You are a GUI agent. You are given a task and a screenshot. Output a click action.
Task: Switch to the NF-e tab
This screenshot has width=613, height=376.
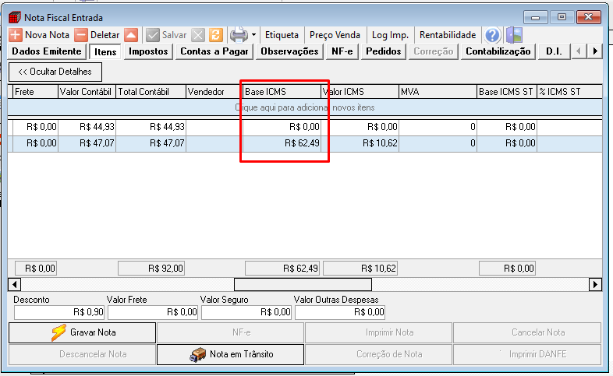342,51
